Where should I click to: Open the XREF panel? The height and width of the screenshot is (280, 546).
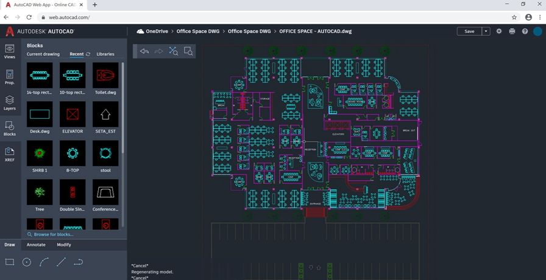10,155
